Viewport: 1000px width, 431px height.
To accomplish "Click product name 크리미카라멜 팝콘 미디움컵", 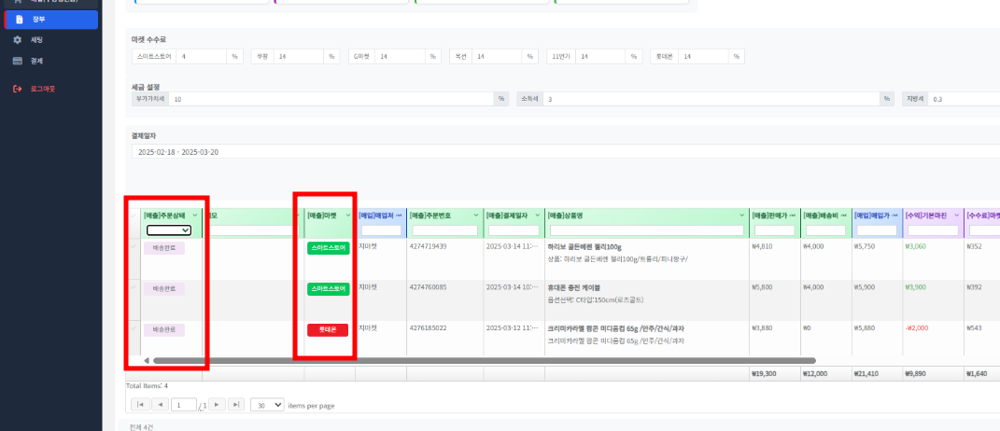I will (615, 328).
